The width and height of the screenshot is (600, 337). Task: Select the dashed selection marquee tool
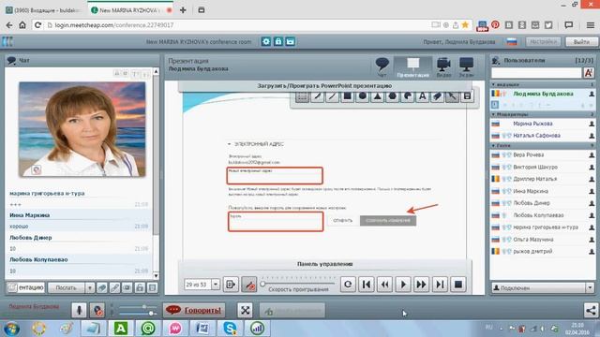coord(302,96)
